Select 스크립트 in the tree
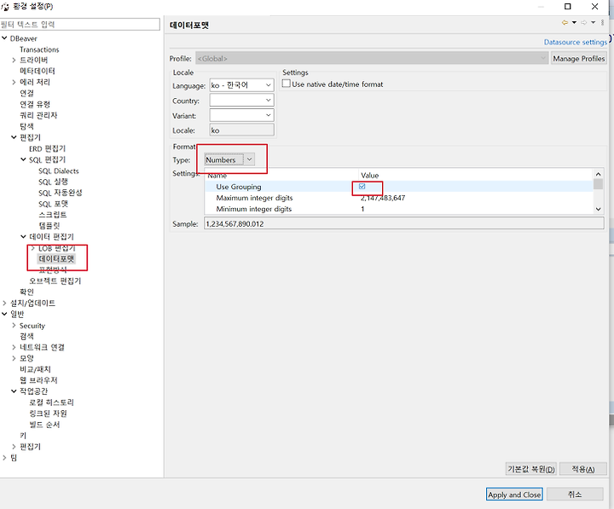The image size is (614, 509). tap(53, 215)
